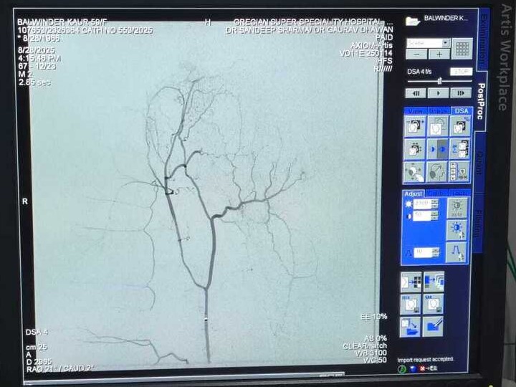Select the edge enhancement curve icon
This screenshot has width=516, height=387.
point(457,252)
